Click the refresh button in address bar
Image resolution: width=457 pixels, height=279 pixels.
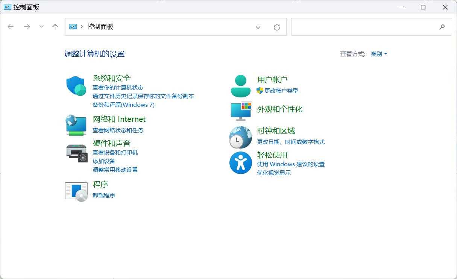pos(277,27)
